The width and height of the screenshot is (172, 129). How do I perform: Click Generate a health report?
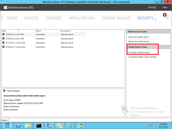(x=139, y=52)
